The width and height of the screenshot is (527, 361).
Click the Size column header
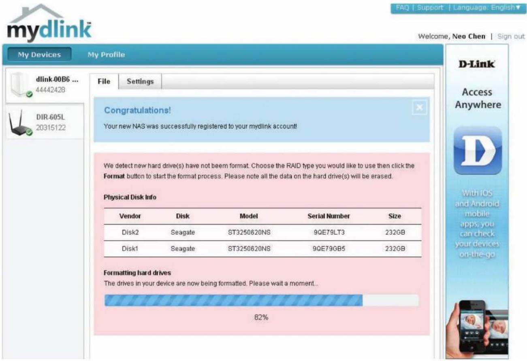coord(395,216)
